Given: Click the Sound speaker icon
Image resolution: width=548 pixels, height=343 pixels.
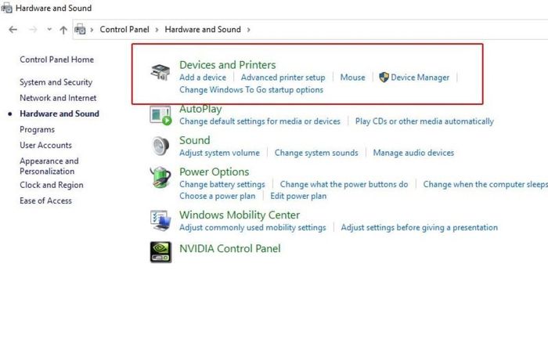Looking at the screenshot, I should coord(160,146).
